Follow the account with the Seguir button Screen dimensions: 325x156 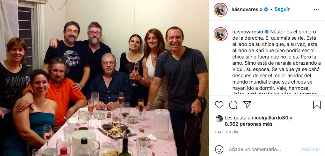[282, 9]
